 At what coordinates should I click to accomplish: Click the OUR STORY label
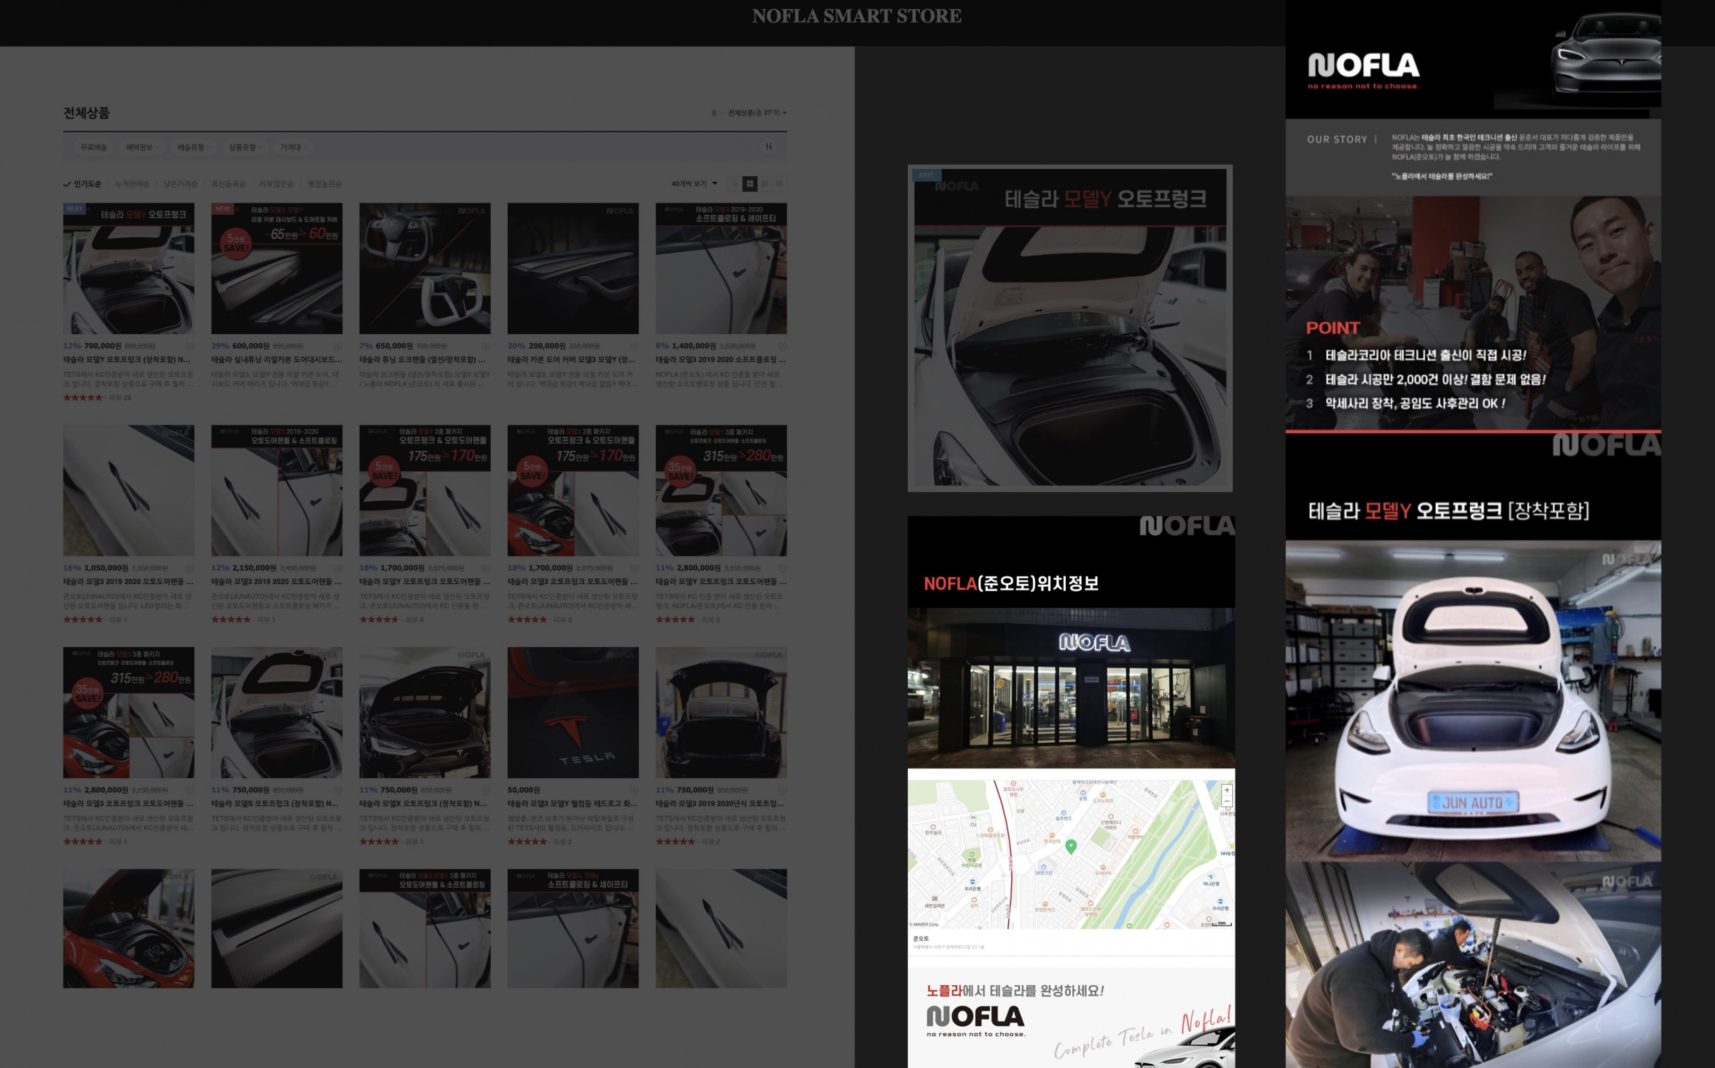pyautogui.click(x=1336, y=139)
